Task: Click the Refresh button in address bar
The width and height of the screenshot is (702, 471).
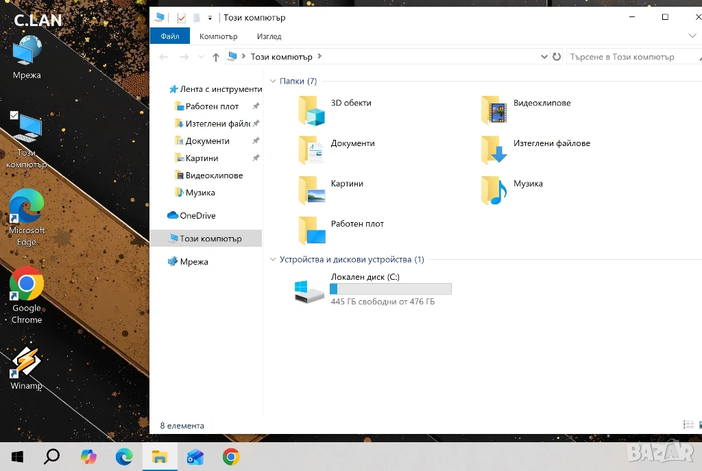Action: (x=557, y=57)
